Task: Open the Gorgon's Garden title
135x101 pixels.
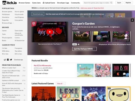Action: point(84,24)
